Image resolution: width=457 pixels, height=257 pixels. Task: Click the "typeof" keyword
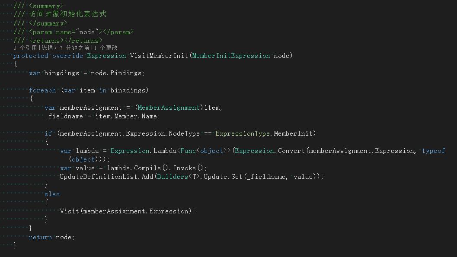(433, 151)
